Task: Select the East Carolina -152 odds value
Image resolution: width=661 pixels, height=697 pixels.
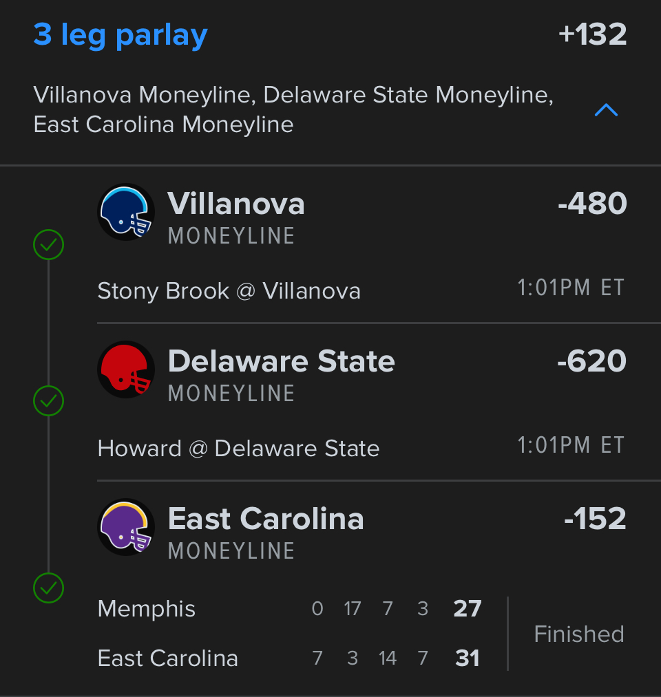Action: pyautogui.click(x=595, y=519)
